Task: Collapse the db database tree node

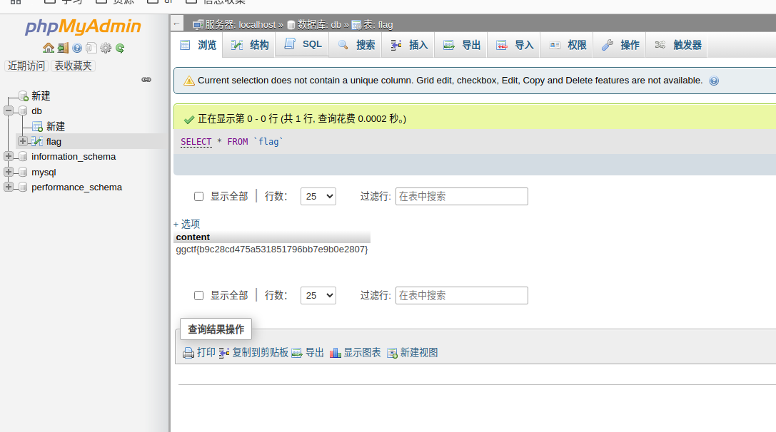Action: pos(9,111)
